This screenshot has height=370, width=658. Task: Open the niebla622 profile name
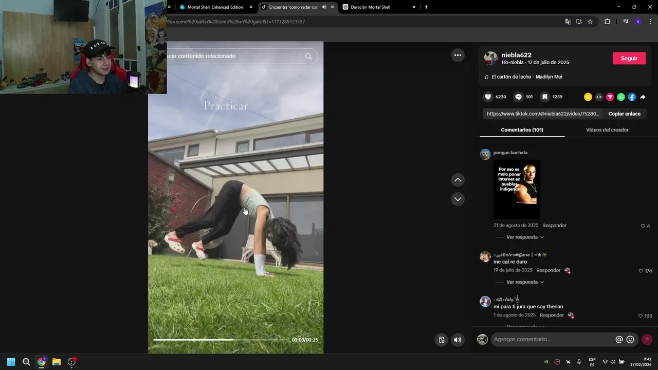(517, 55)
